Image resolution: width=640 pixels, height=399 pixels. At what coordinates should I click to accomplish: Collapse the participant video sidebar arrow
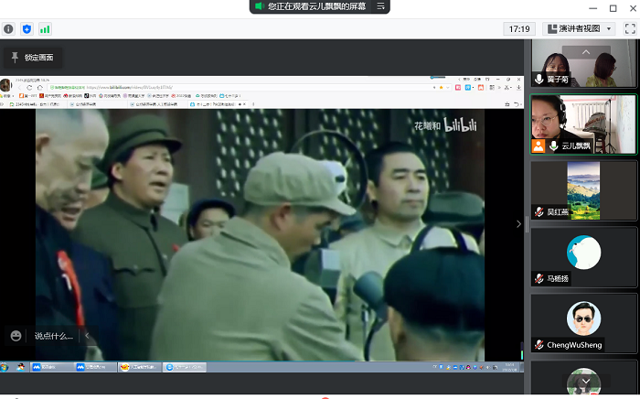tap(518, 224)
